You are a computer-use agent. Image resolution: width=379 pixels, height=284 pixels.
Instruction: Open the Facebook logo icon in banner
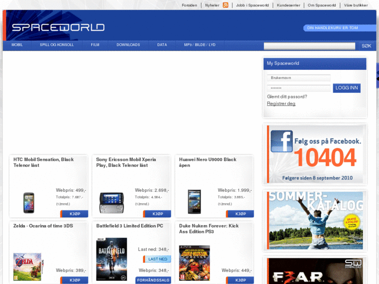282,141
